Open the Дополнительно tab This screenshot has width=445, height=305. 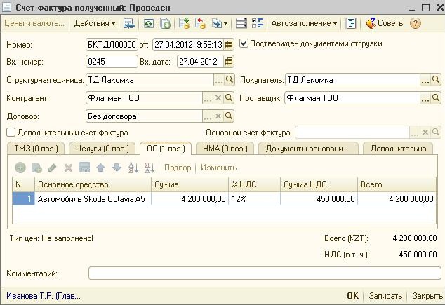(x=398, y=148)
